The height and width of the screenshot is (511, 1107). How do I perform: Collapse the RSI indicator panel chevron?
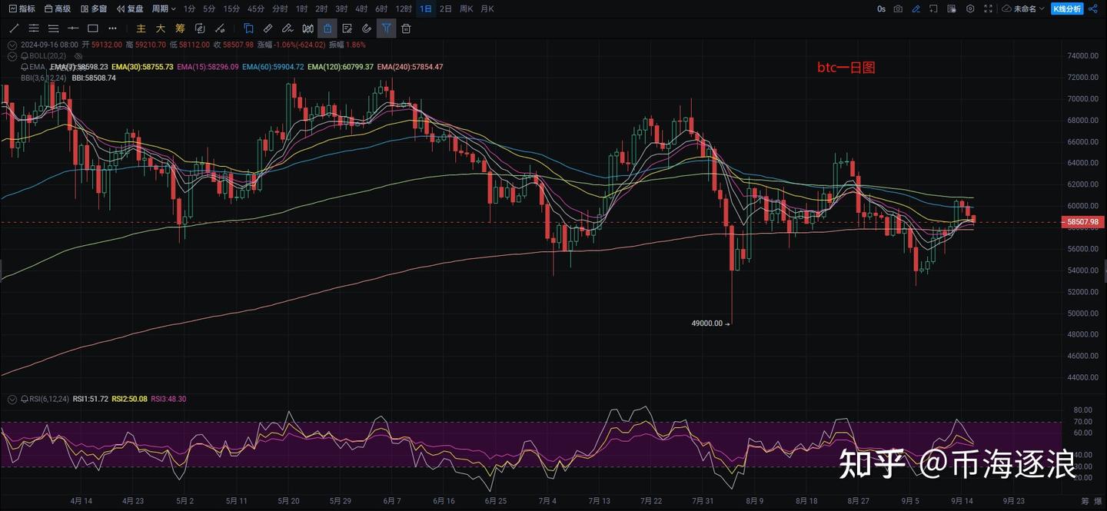click(12, 399)
